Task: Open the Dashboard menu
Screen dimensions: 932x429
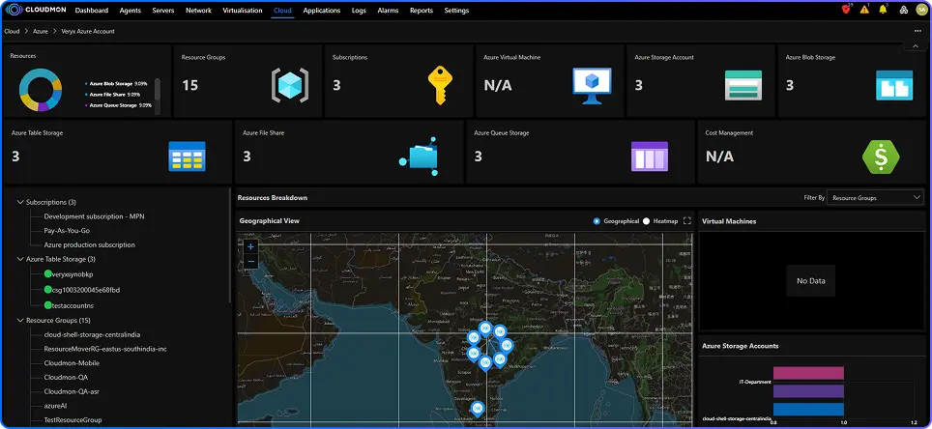Action: (92, 10)
